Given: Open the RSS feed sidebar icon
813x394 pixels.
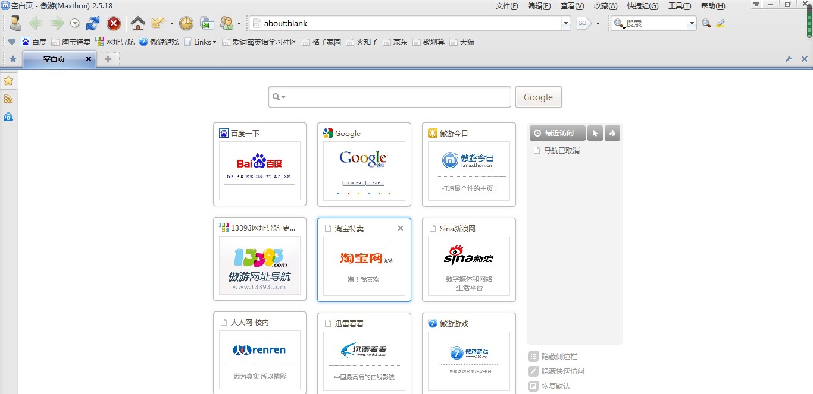Looking at the screenshot, I should [x=8, y=99].
